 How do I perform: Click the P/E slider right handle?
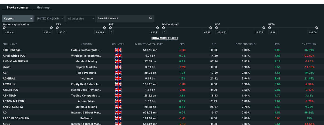point(157,28)
